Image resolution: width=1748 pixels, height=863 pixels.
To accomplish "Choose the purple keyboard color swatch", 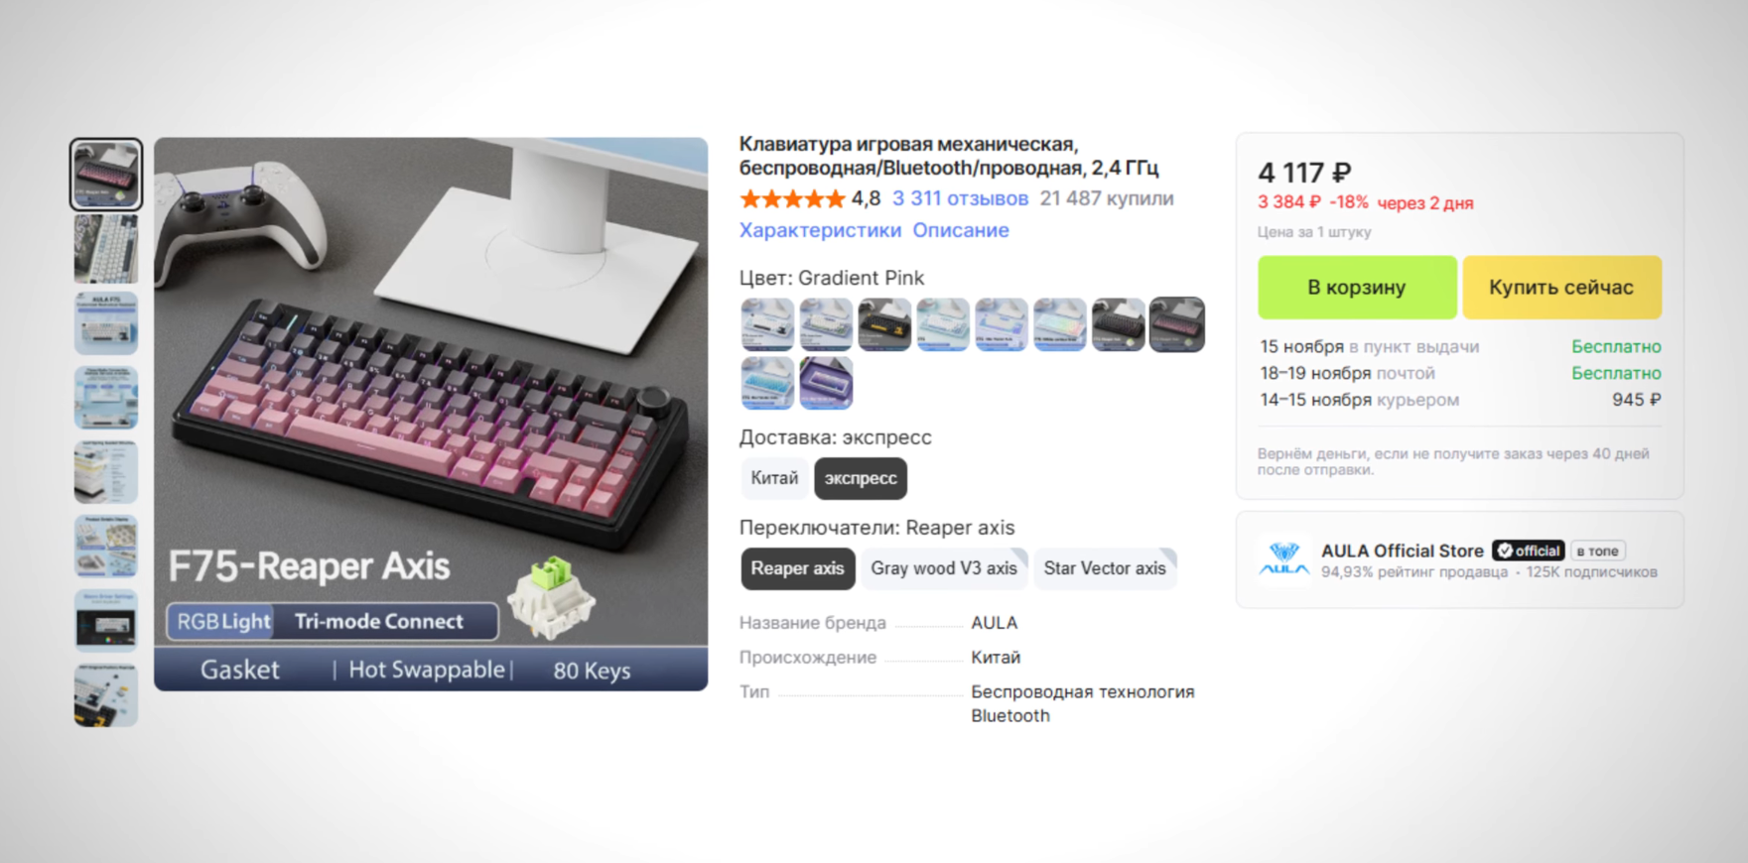I will [826, 383].
